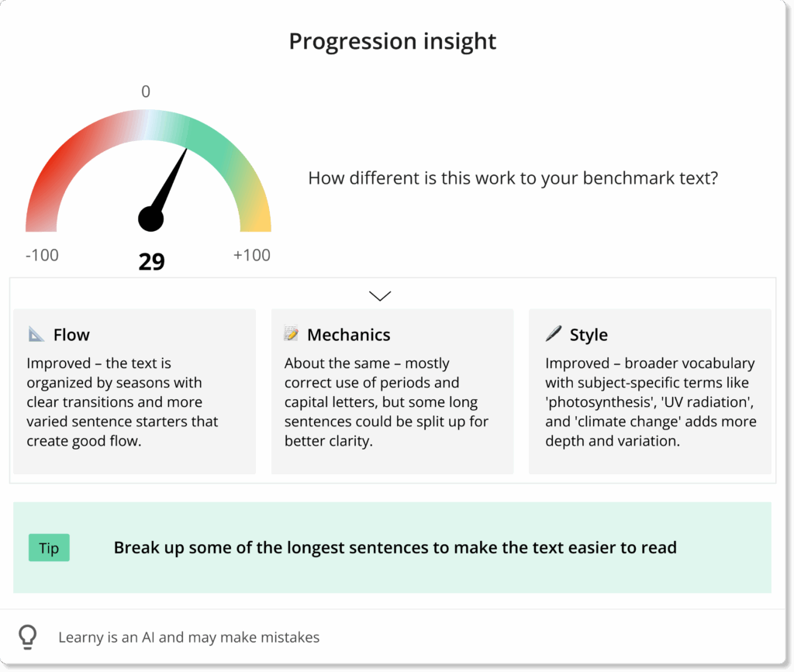This screenshot has width=794, height=672.
Task: Click the Progression insight heading
Action: point(392,41)
